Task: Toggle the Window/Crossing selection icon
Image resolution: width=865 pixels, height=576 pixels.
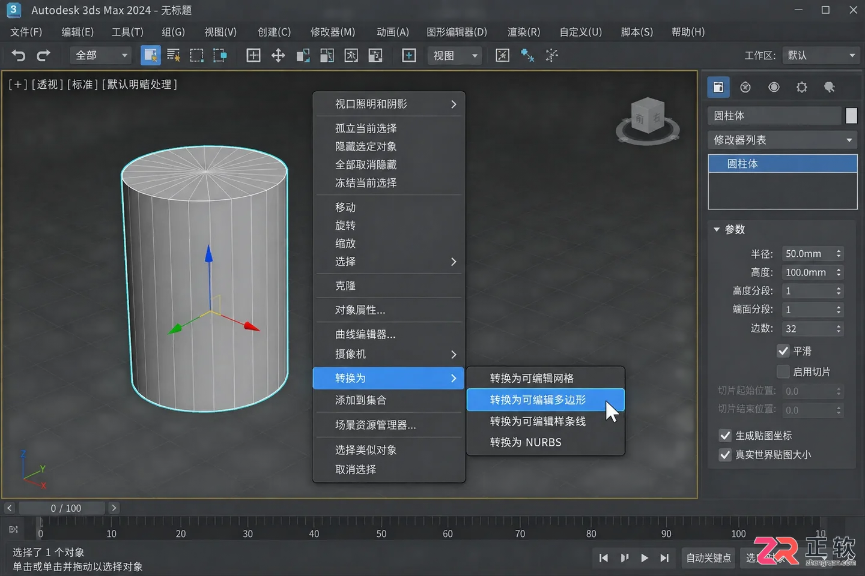Action: (x=220, y=56)
